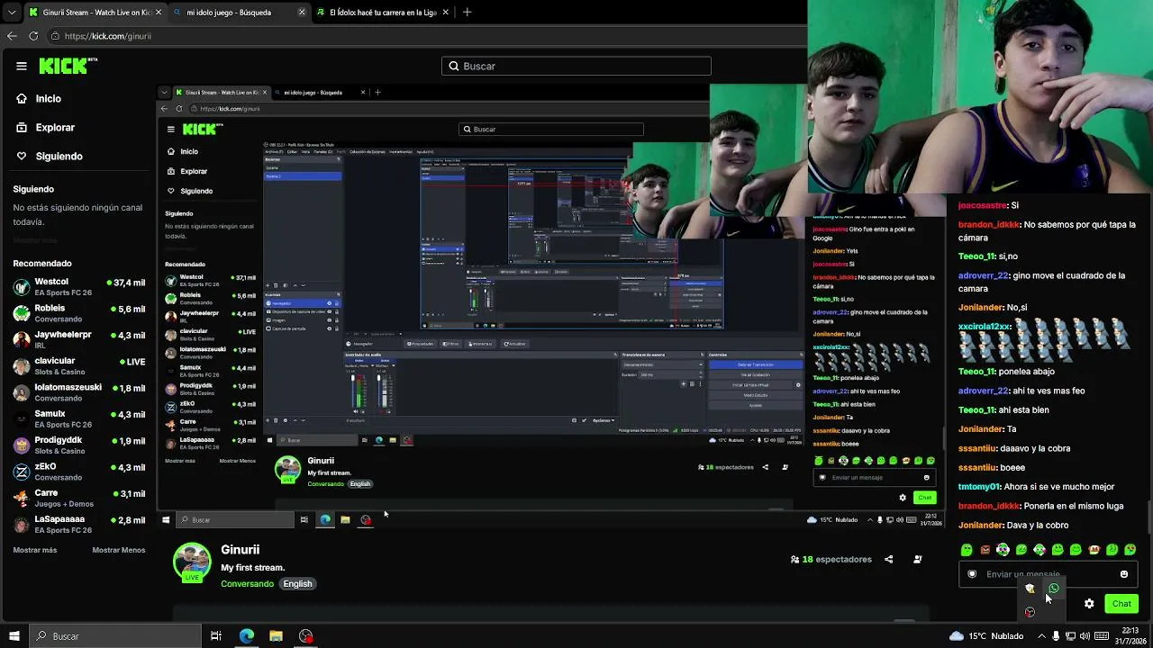Open WhatsApp from the tray overflow popup

click(x=1054, y=589)
